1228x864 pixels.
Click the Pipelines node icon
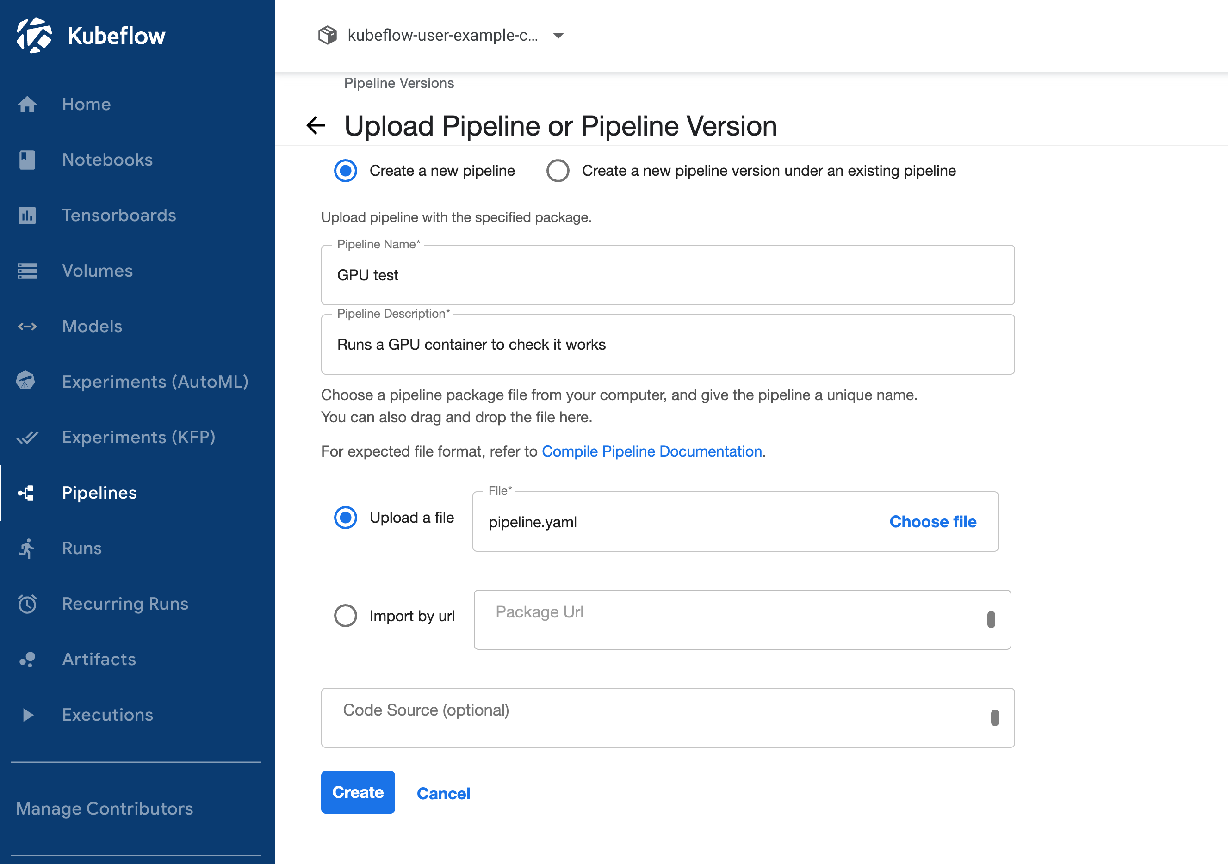click(x=27, y=493)
